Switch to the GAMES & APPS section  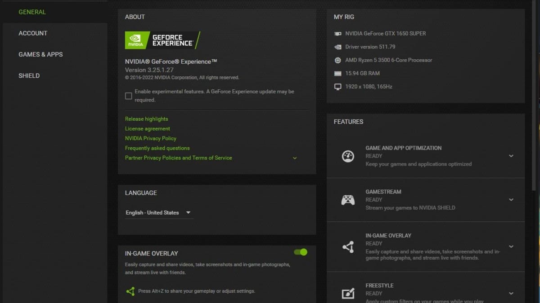[40, 54]
